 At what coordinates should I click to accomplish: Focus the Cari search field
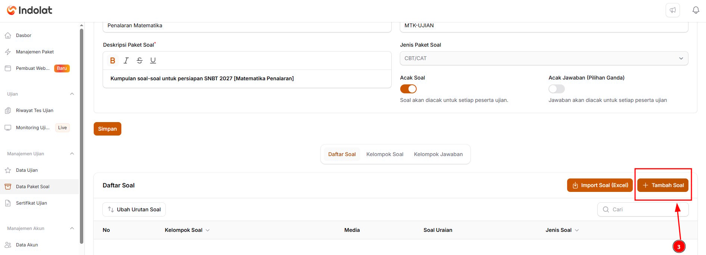click(643, 209)
